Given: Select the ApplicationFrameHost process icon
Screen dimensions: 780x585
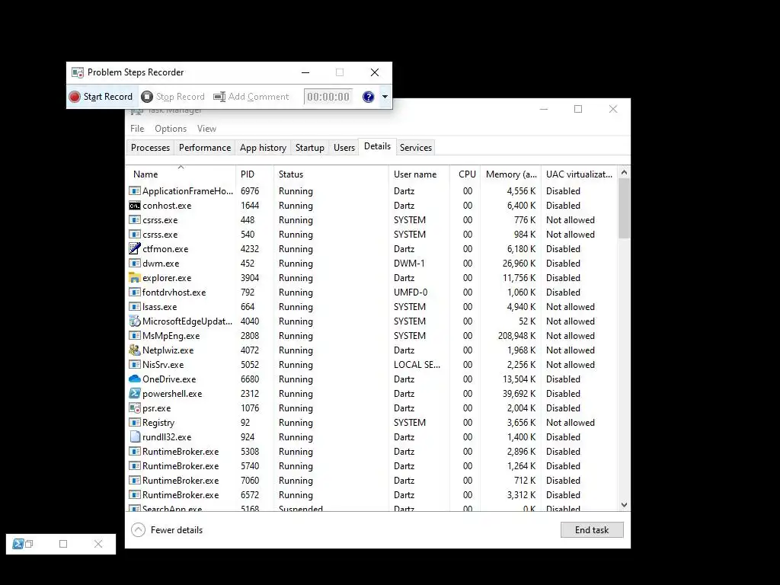Looking at the screenshot, I should [134, 191].
